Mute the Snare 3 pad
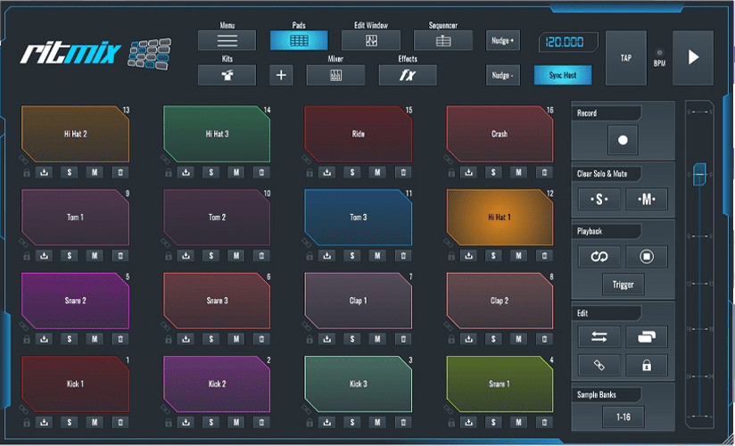 point(236,339)
